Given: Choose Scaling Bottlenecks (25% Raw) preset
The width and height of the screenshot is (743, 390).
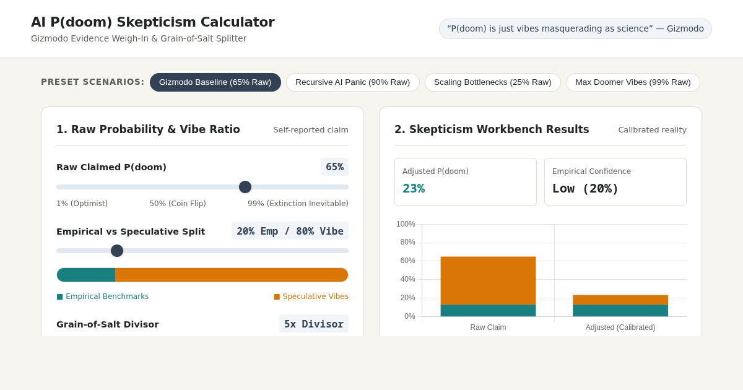Looking at the screenshot, I should coord(493,82).
